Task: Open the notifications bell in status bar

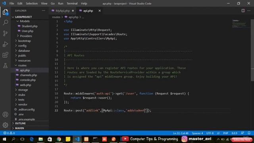Action: point(249,133)
